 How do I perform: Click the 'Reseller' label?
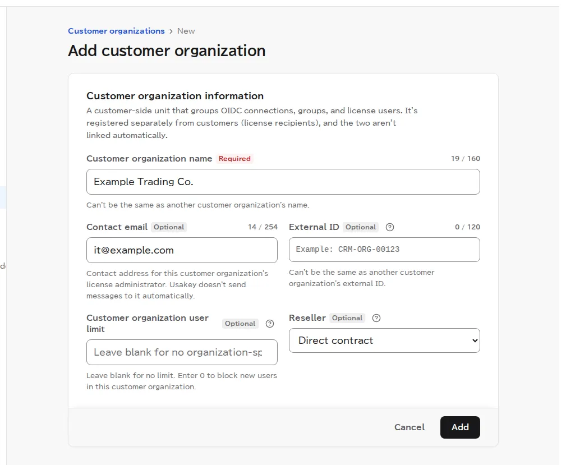coord(307,318)
